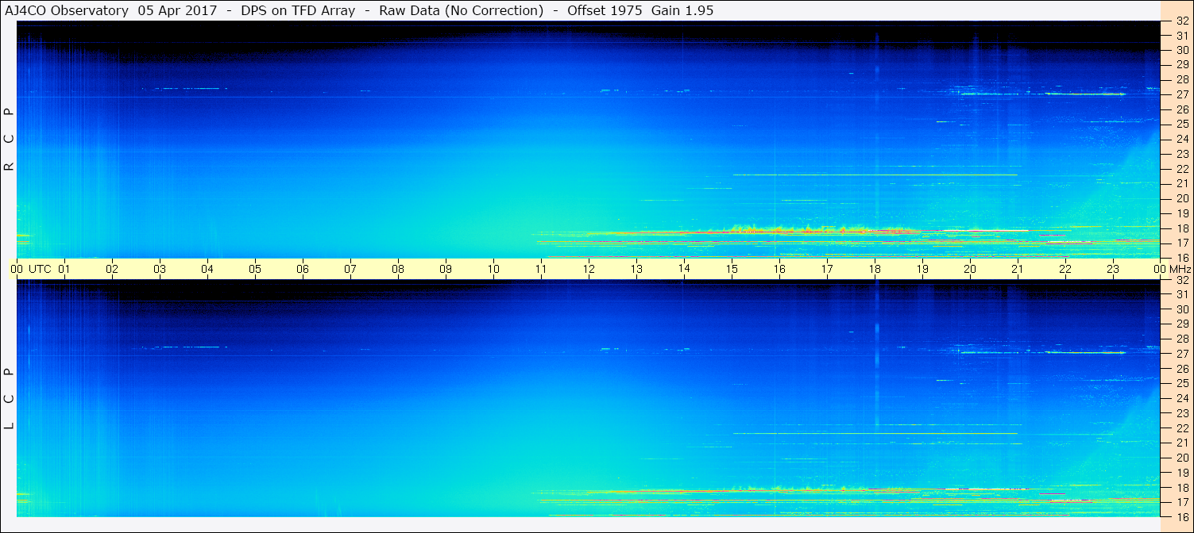
Task: Select the 27 MHz label on the RCP scale
Action: pyautogui.click(x=1181, y=94)
